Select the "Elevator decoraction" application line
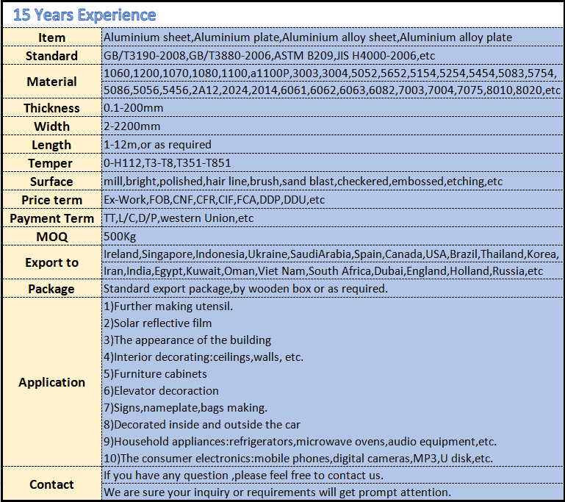The width and height of the screenshot is (565, 502). 161,391
